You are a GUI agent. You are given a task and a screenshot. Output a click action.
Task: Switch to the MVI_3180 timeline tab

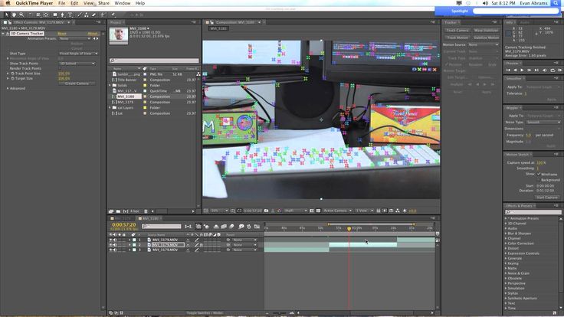point(150,218)
